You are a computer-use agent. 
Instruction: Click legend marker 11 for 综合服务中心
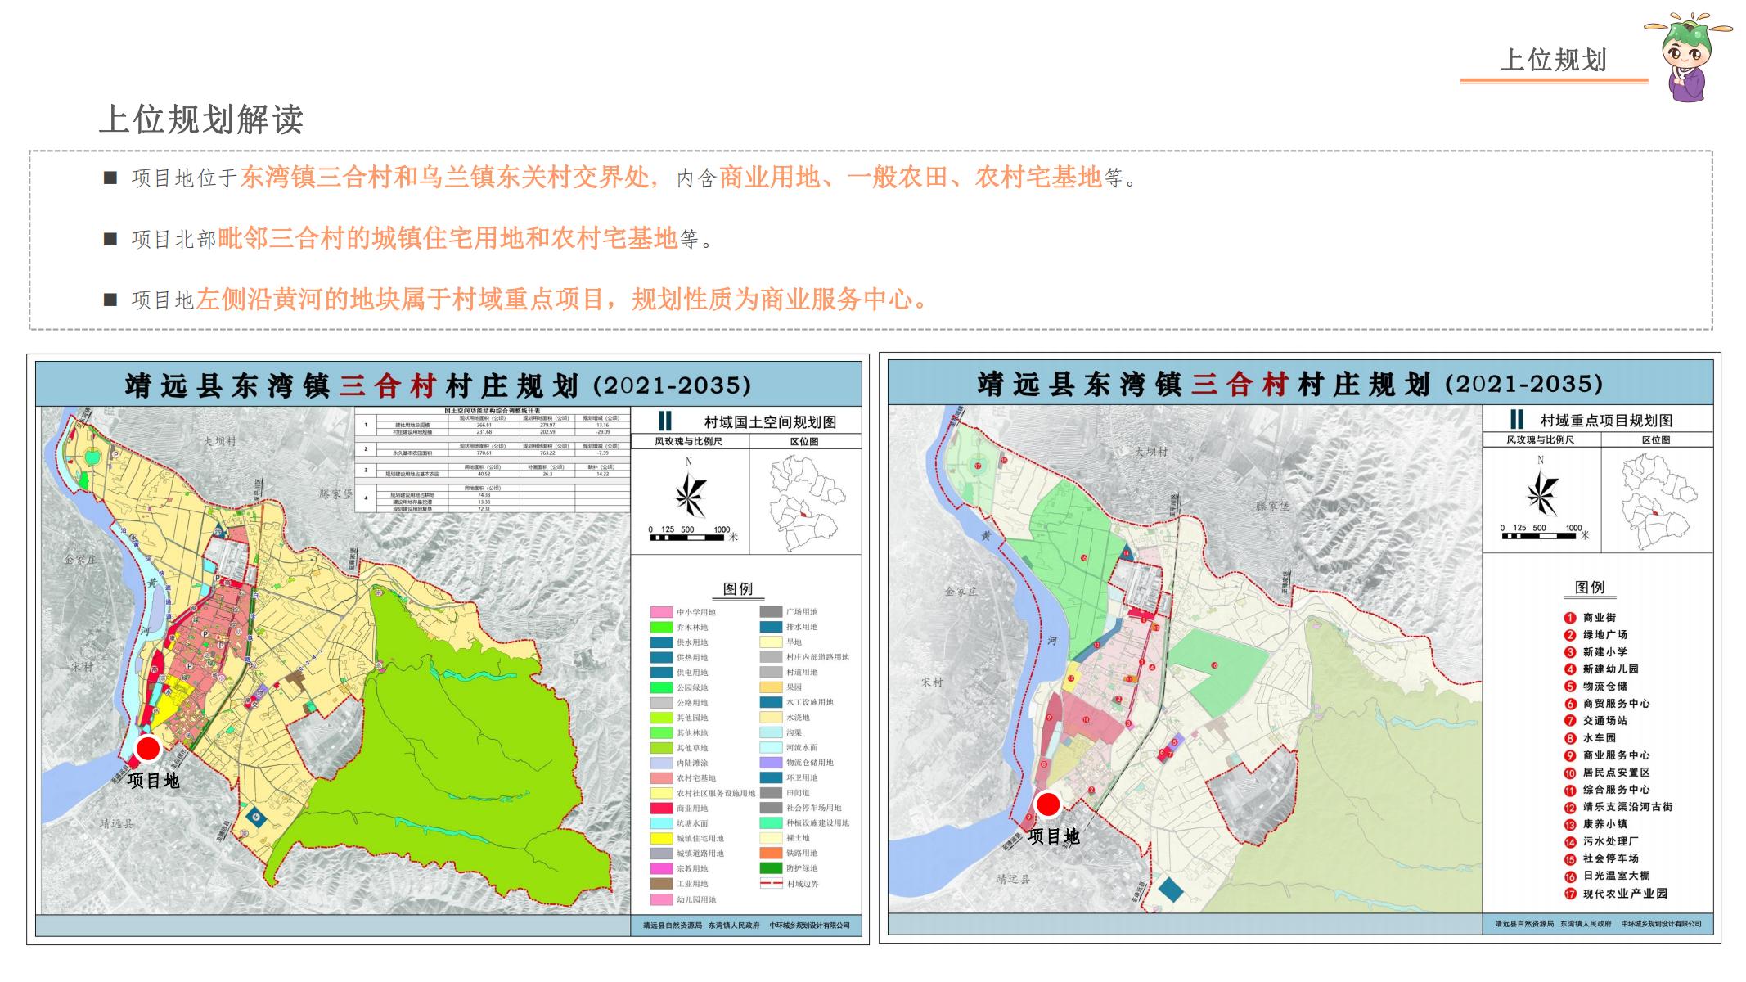pos(1570,791)
